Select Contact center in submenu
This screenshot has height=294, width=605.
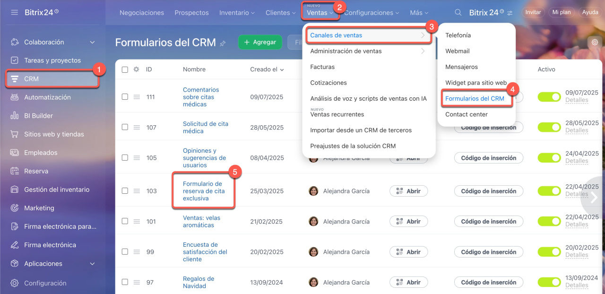[x=467, y=114]
